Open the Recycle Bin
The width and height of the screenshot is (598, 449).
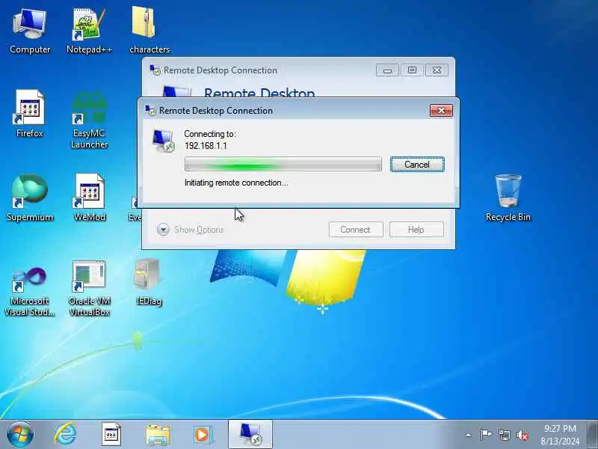[x=508, y=198]
